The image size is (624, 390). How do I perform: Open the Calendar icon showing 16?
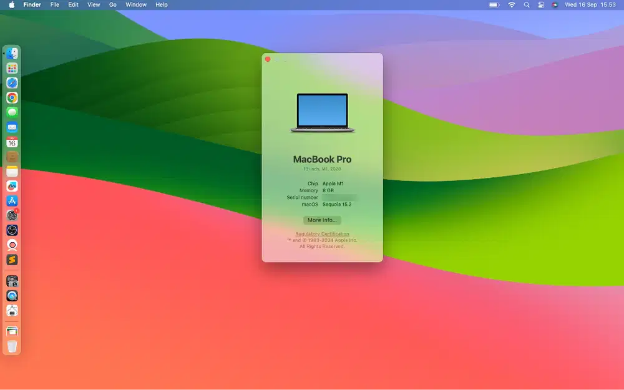click(x=12, y=142)
